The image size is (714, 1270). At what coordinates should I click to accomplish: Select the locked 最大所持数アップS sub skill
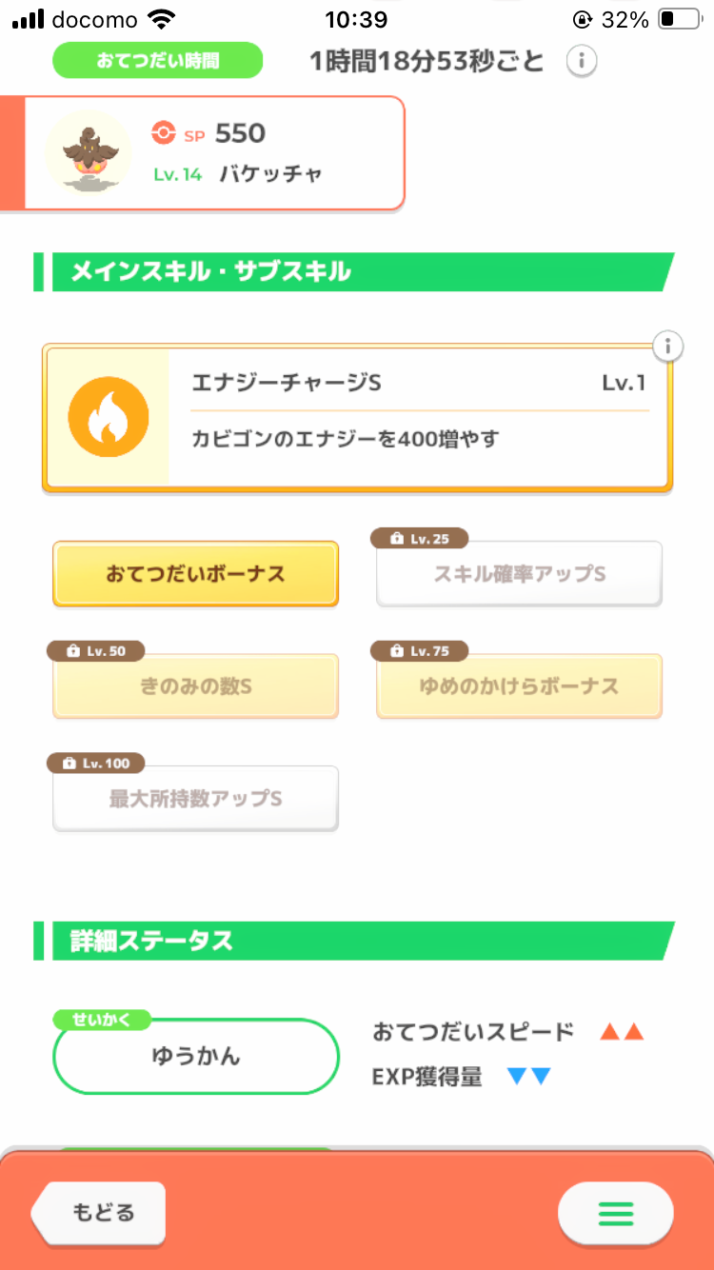(x=195, y=799)
